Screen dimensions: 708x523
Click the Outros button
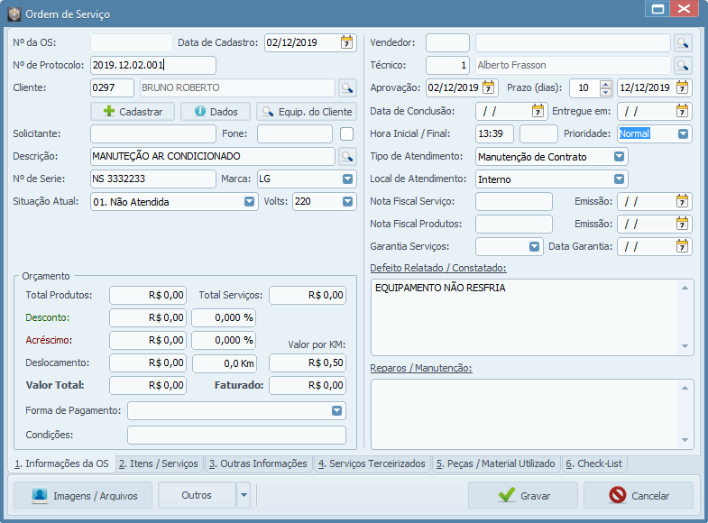(x=197, y=495)
